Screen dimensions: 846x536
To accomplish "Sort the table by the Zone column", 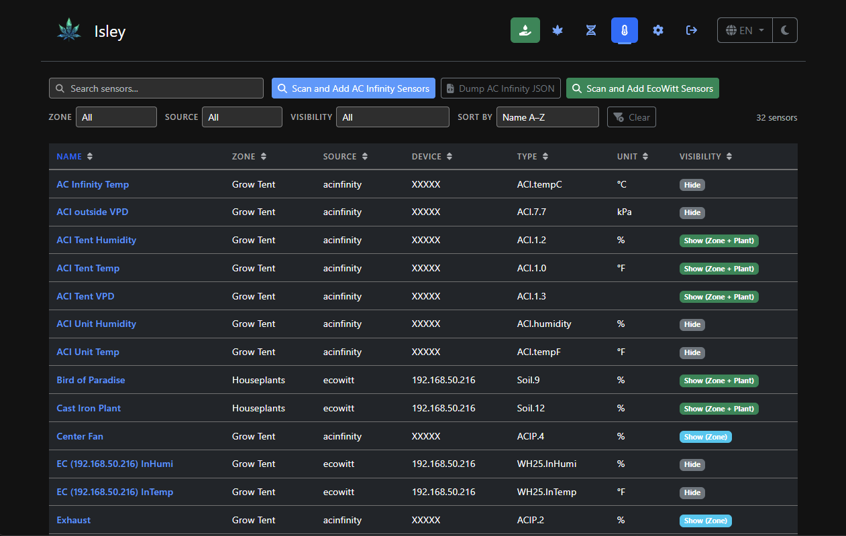I will tap(248, 157).
